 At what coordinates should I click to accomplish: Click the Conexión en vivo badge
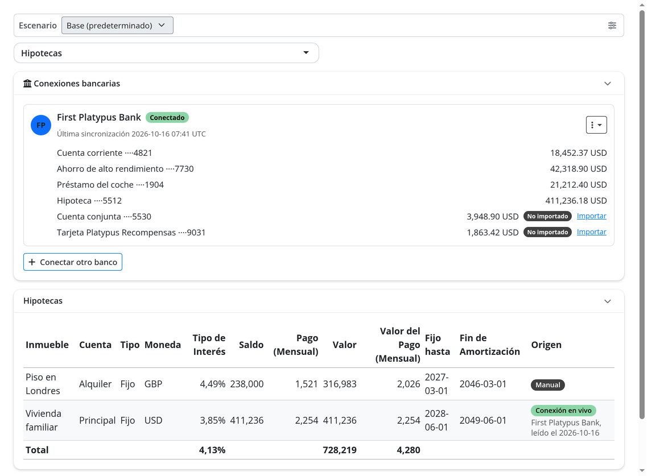563,411
